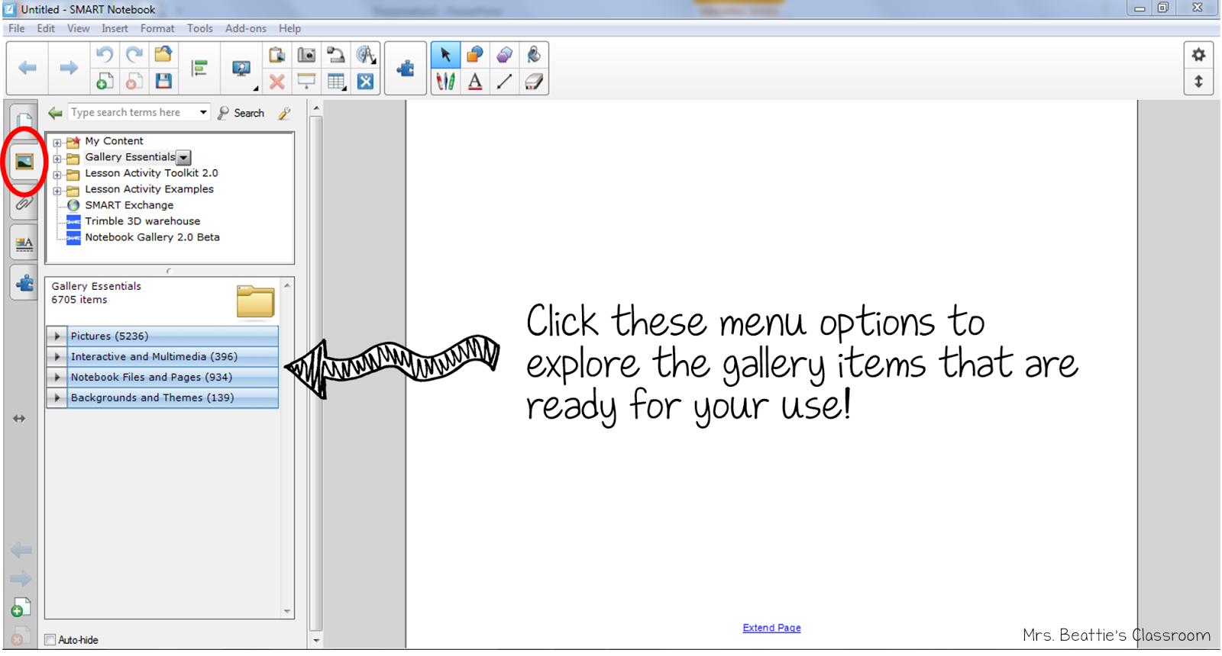Screen dimensions: 1222x656
Task: Open the search terms dropdown arrow
Action: tap(203, 112)
